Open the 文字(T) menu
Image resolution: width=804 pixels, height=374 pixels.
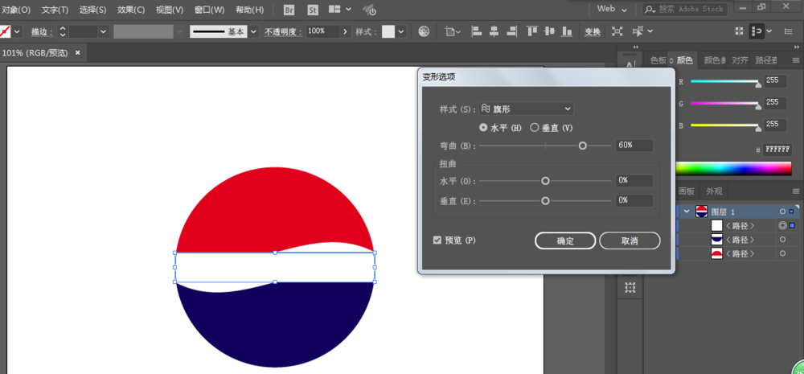55,10
